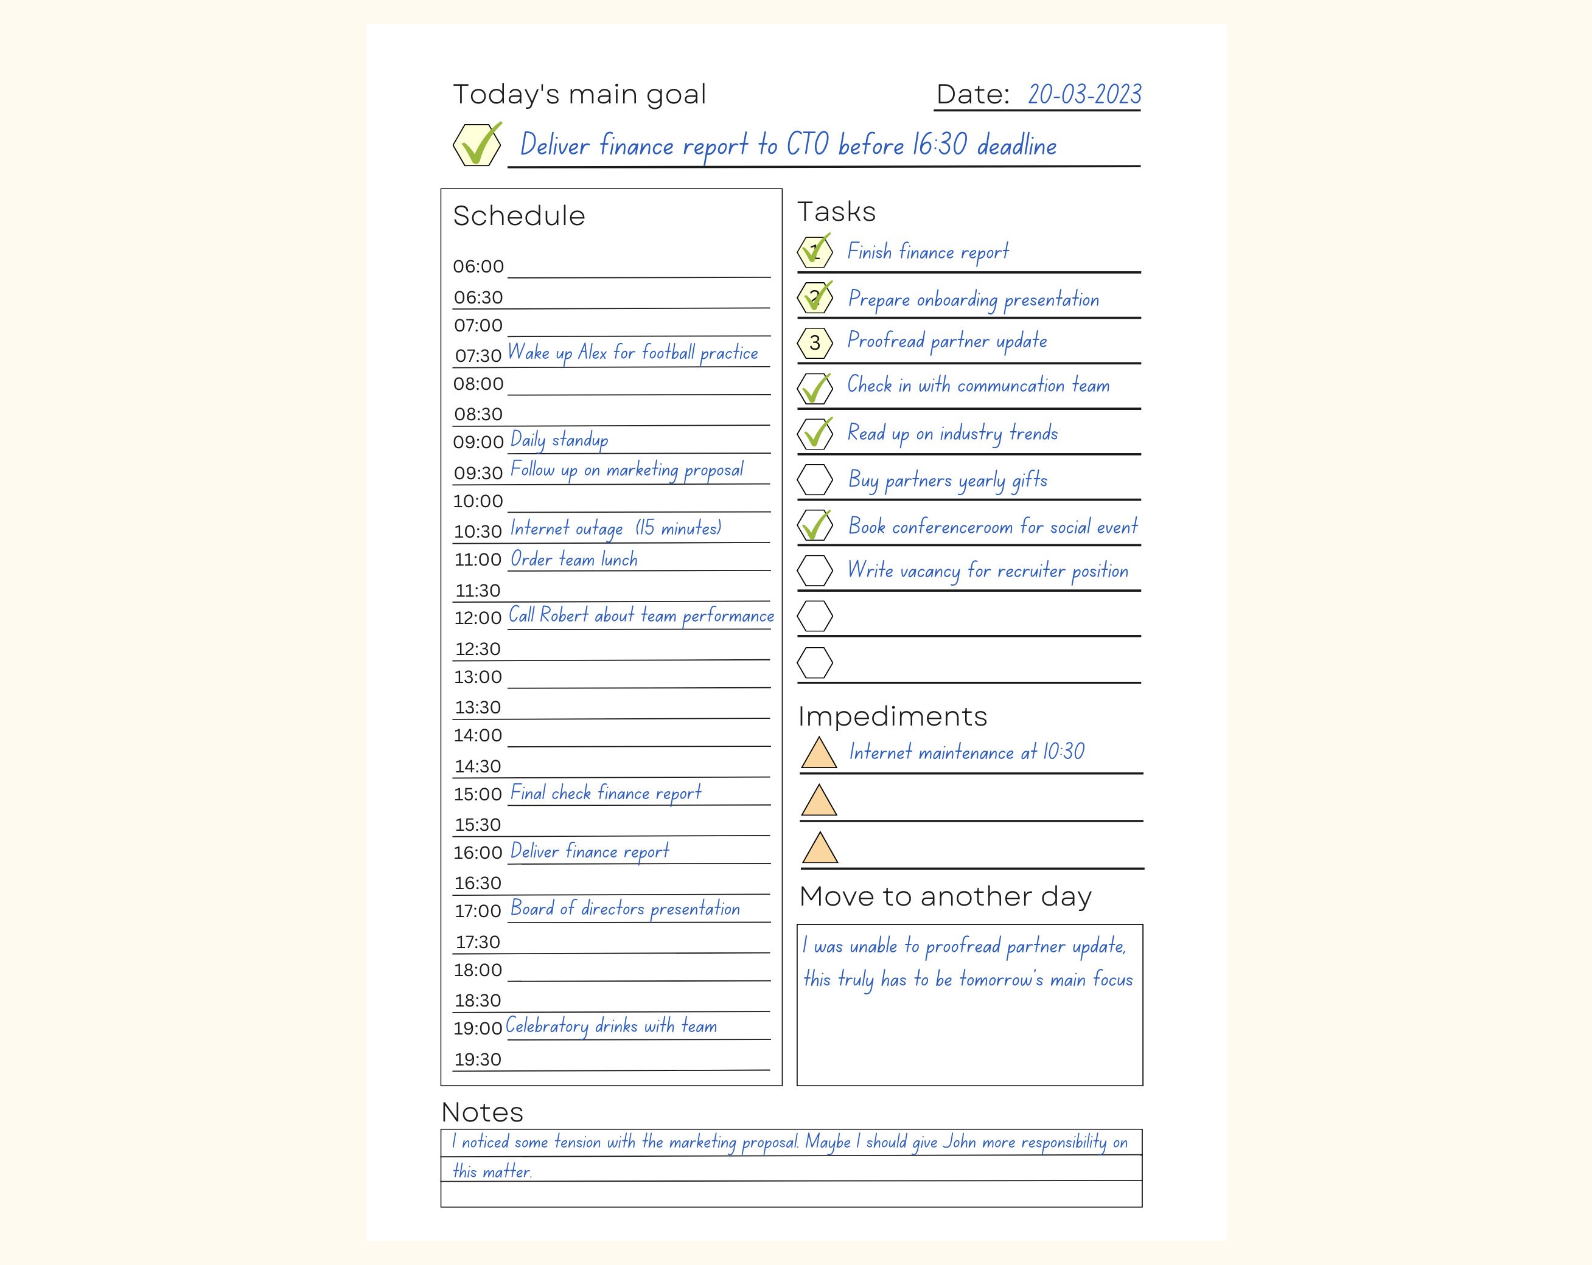Check the first blank task hexagon at list bottom
This screenshot has height=1265, width=1592.
(814, 615)
